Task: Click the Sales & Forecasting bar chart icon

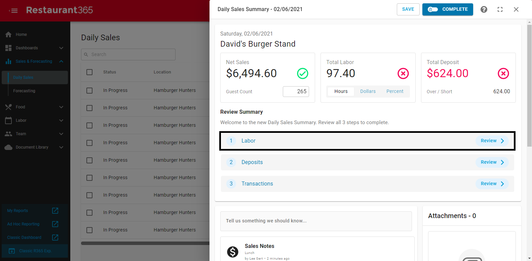Action: pyautogui.click(x=8, y=61)
